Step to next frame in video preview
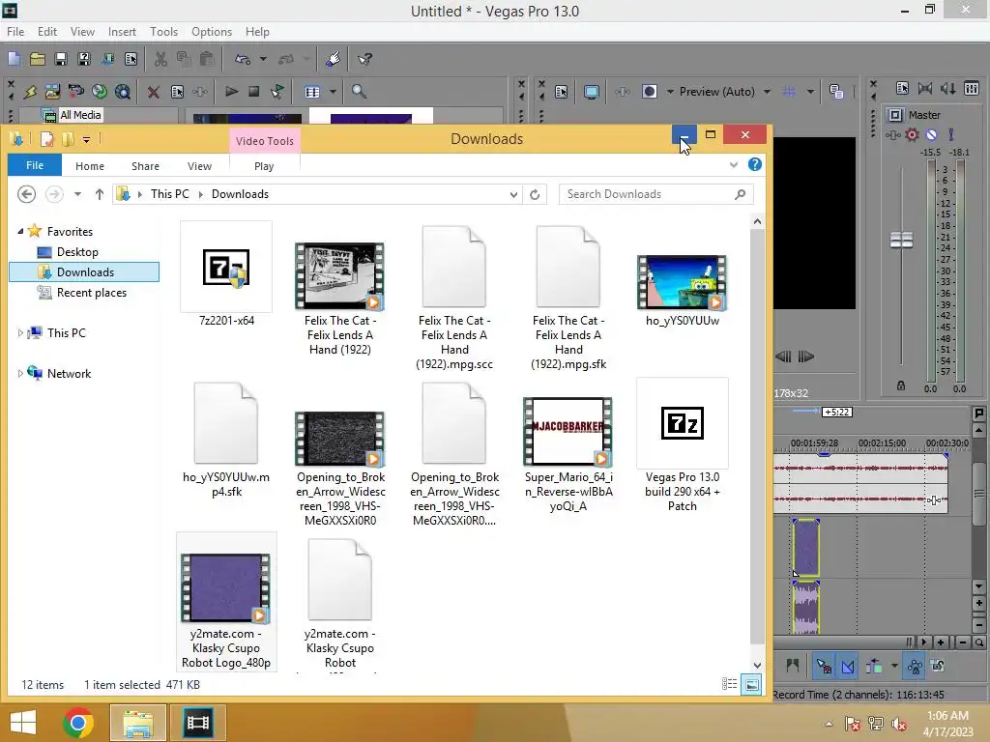The height and width of the screenshot is (742, 990). pyautogui.click(x=805, y=357)
